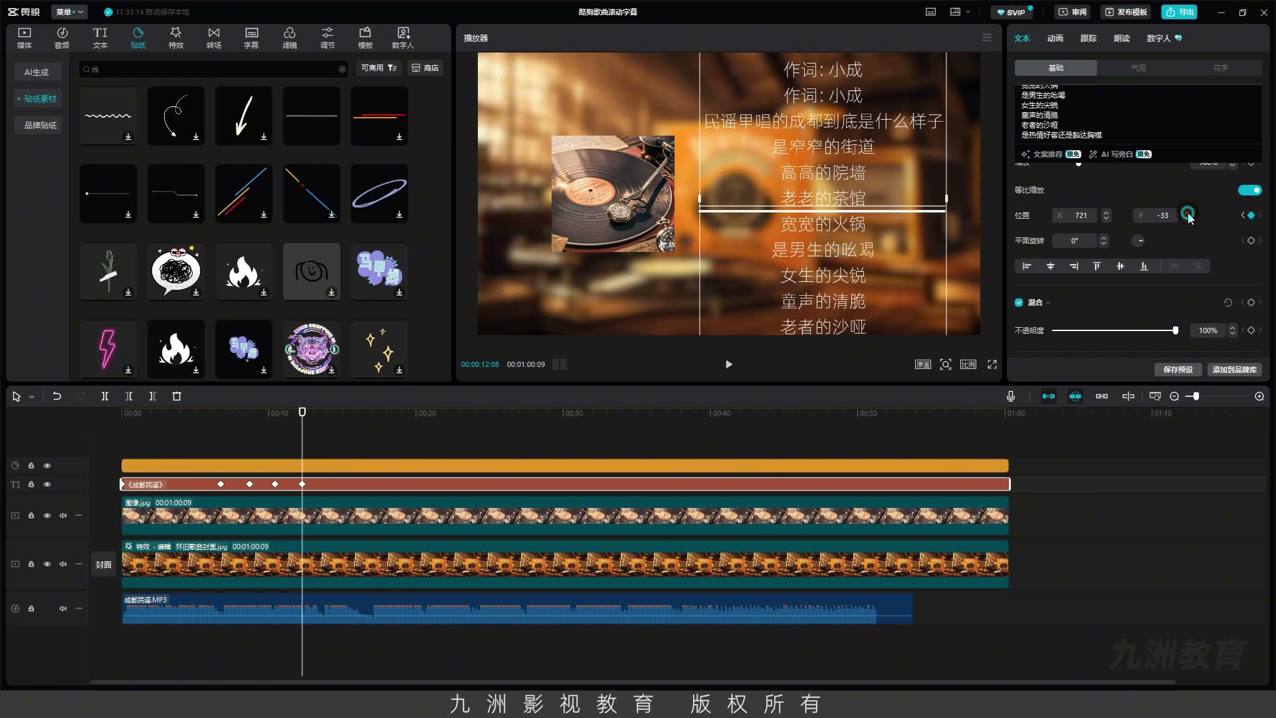Open the 贴纸 sticker panel icon

point(138,38)
